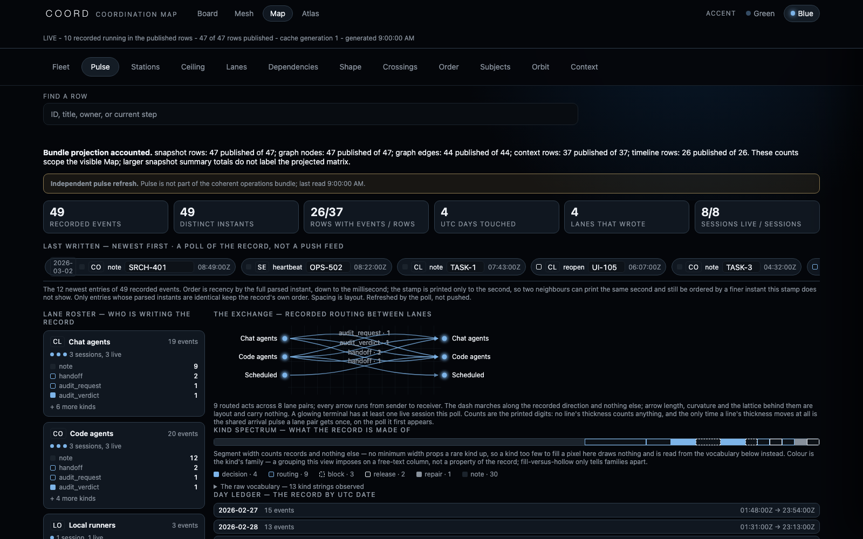The image size is (863, 539).
Task: Click the right Scheduled node in Exchange
Action: 444,375
